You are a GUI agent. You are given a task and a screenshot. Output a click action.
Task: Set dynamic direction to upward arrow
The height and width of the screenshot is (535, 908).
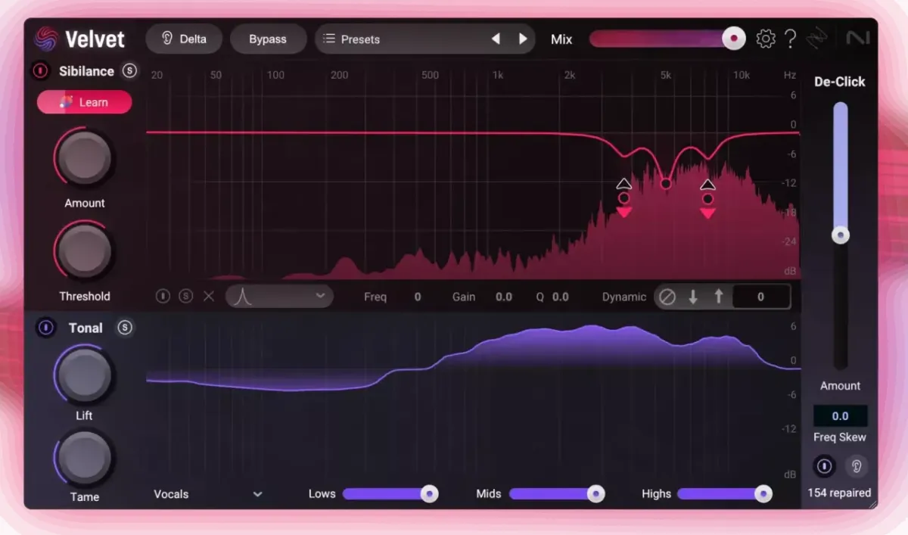(719, 297)
